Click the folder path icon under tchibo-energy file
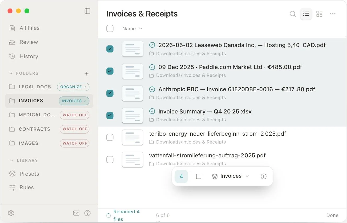The image size is (347, 223). pyautogui.click(x=151, y=142)
